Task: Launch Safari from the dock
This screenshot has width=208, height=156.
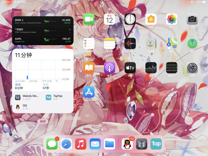Action: [x=66, y=144]
